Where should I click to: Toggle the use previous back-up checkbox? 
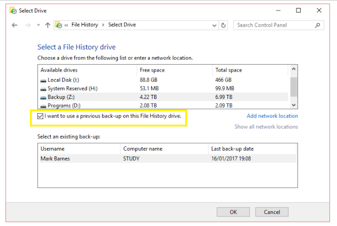click(41, 116)
